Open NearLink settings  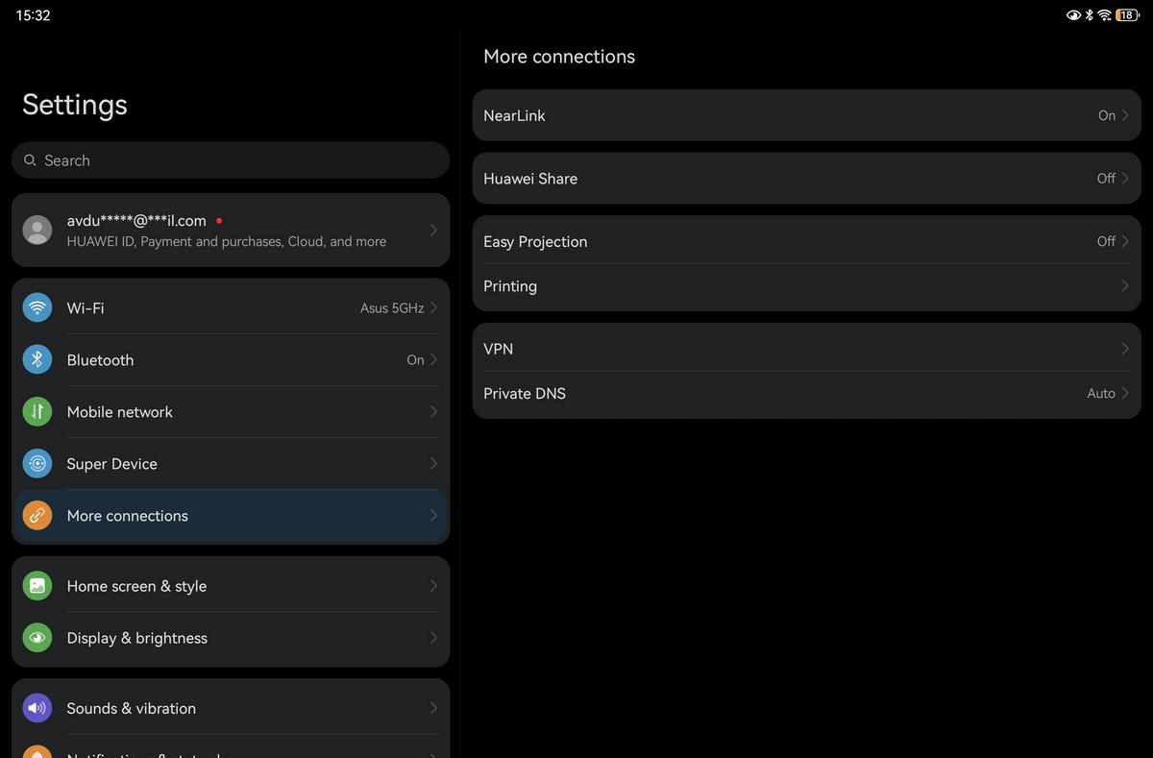[807, 115]
